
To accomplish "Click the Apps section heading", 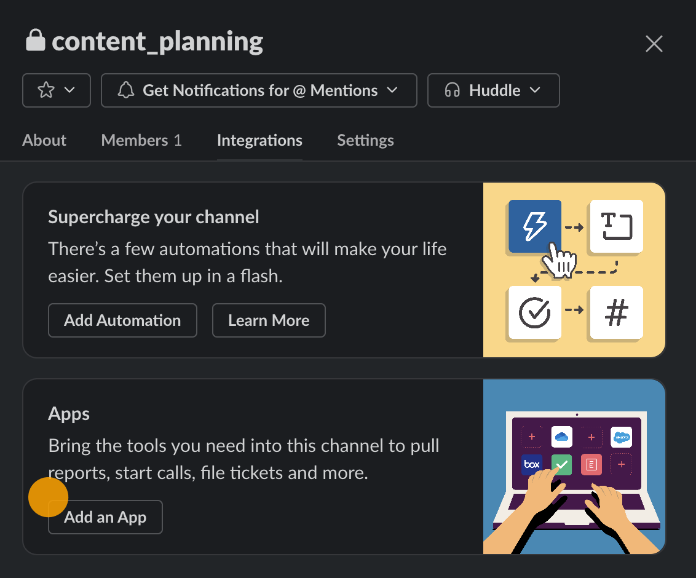I will pos(69,414).
